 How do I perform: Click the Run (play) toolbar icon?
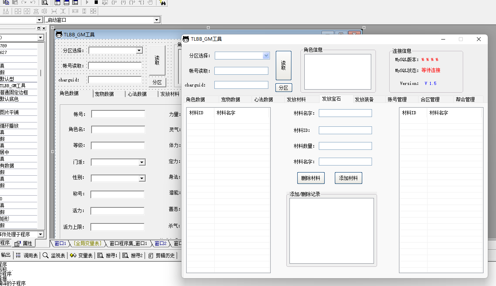(87, 2)
